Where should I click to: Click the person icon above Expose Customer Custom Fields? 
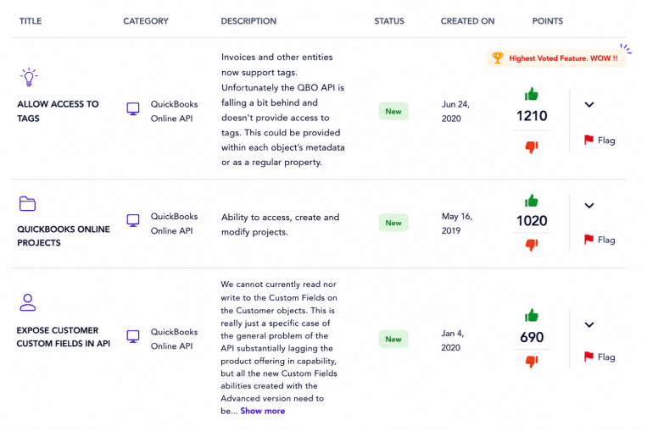(x=28, y=302)
